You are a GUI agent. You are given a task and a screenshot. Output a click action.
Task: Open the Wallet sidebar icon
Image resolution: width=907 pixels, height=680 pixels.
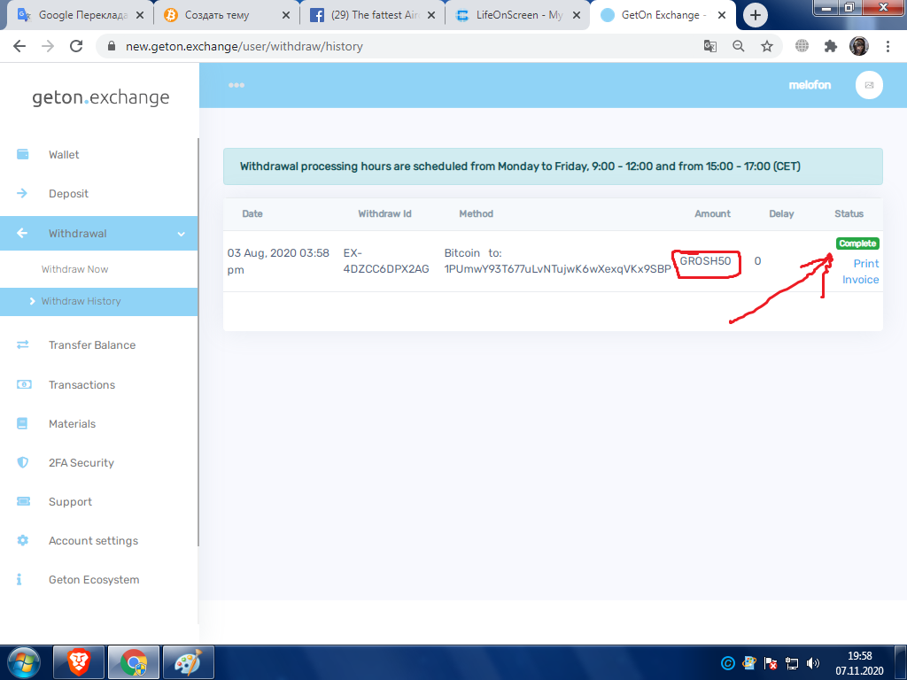click(x=22, y=154)
